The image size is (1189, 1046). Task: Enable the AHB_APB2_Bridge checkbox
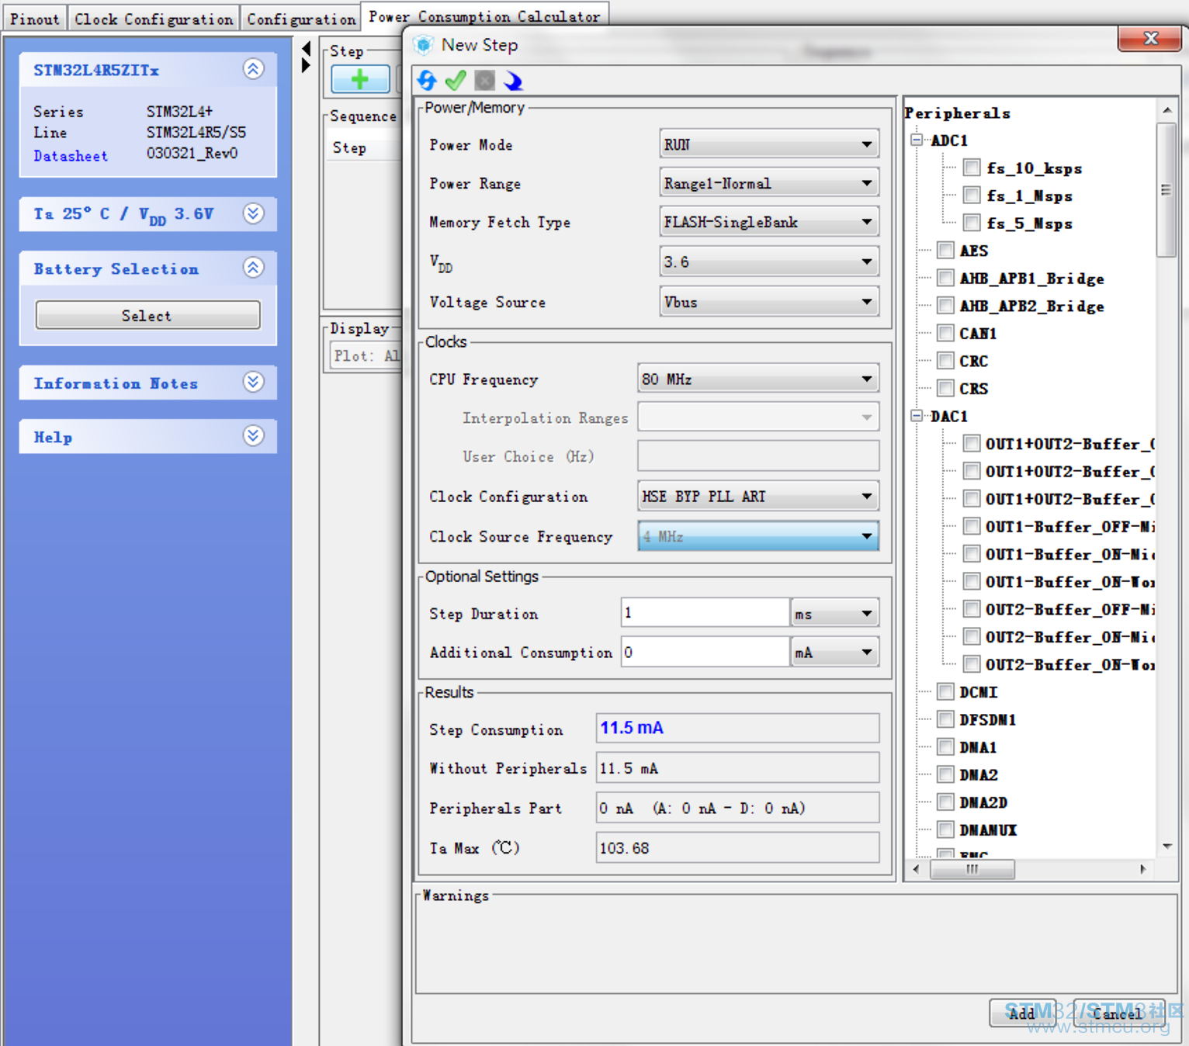coord(945,305)
